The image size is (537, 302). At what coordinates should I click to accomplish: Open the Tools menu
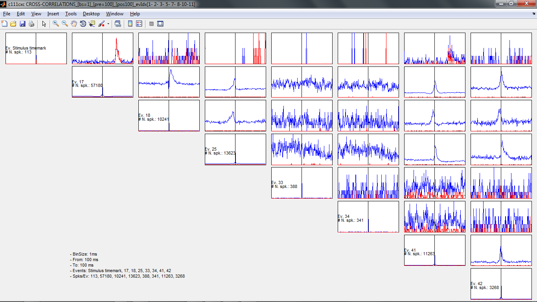pos(71,14)
